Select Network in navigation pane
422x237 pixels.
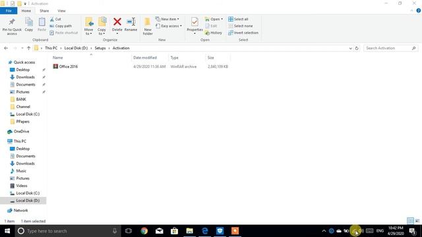click(20, 211)
